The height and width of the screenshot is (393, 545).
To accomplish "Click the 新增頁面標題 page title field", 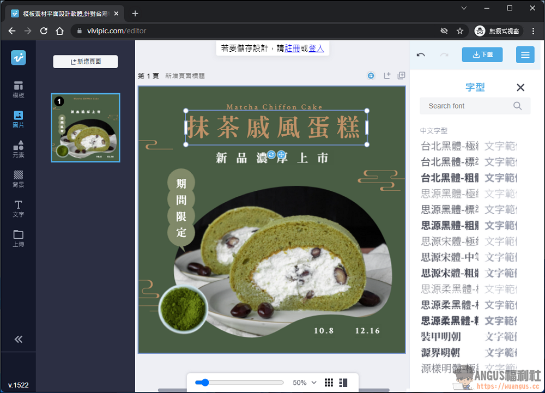I will pyautogui.click(x=185, y=76).
